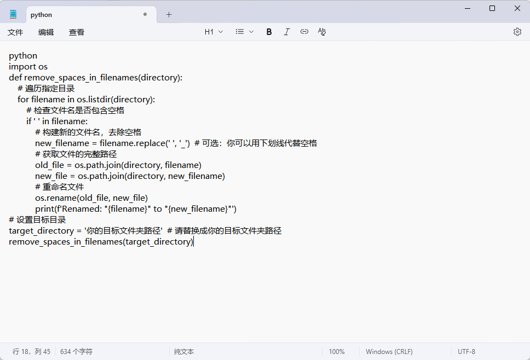This screenshot has width=530, height=360.
Task: Click the unsaved-changes dot on python tab
Action: click(145, 15)
